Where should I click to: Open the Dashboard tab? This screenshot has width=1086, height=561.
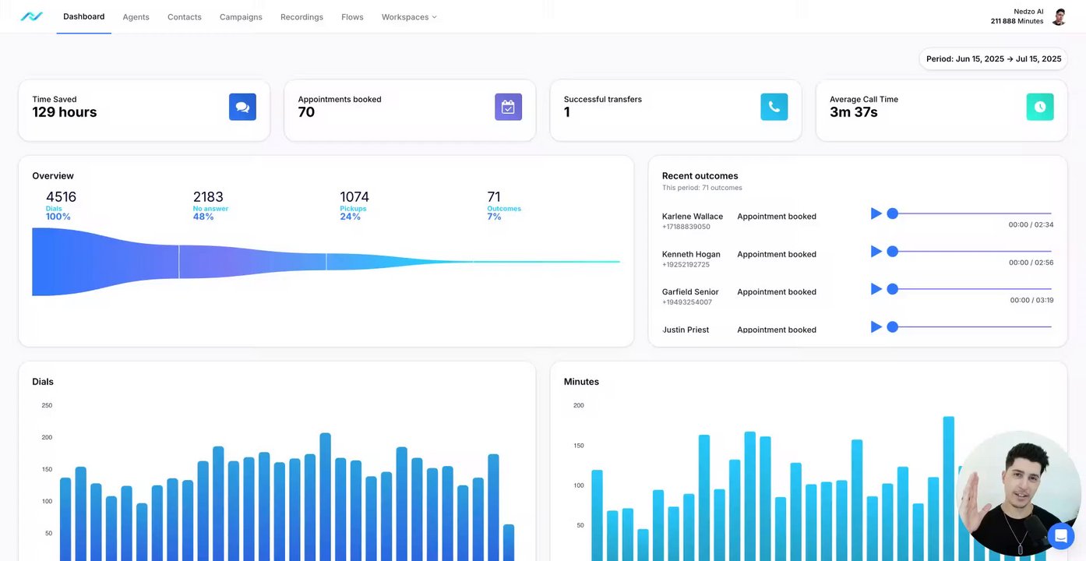(83, 16)
